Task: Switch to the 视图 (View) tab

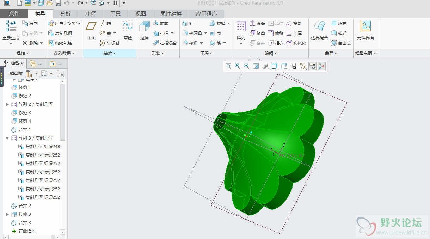Action: (141, 14)
